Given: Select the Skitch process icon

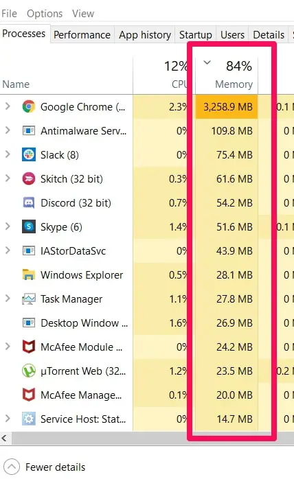Looking at the screenshot, I should (29, 178).
